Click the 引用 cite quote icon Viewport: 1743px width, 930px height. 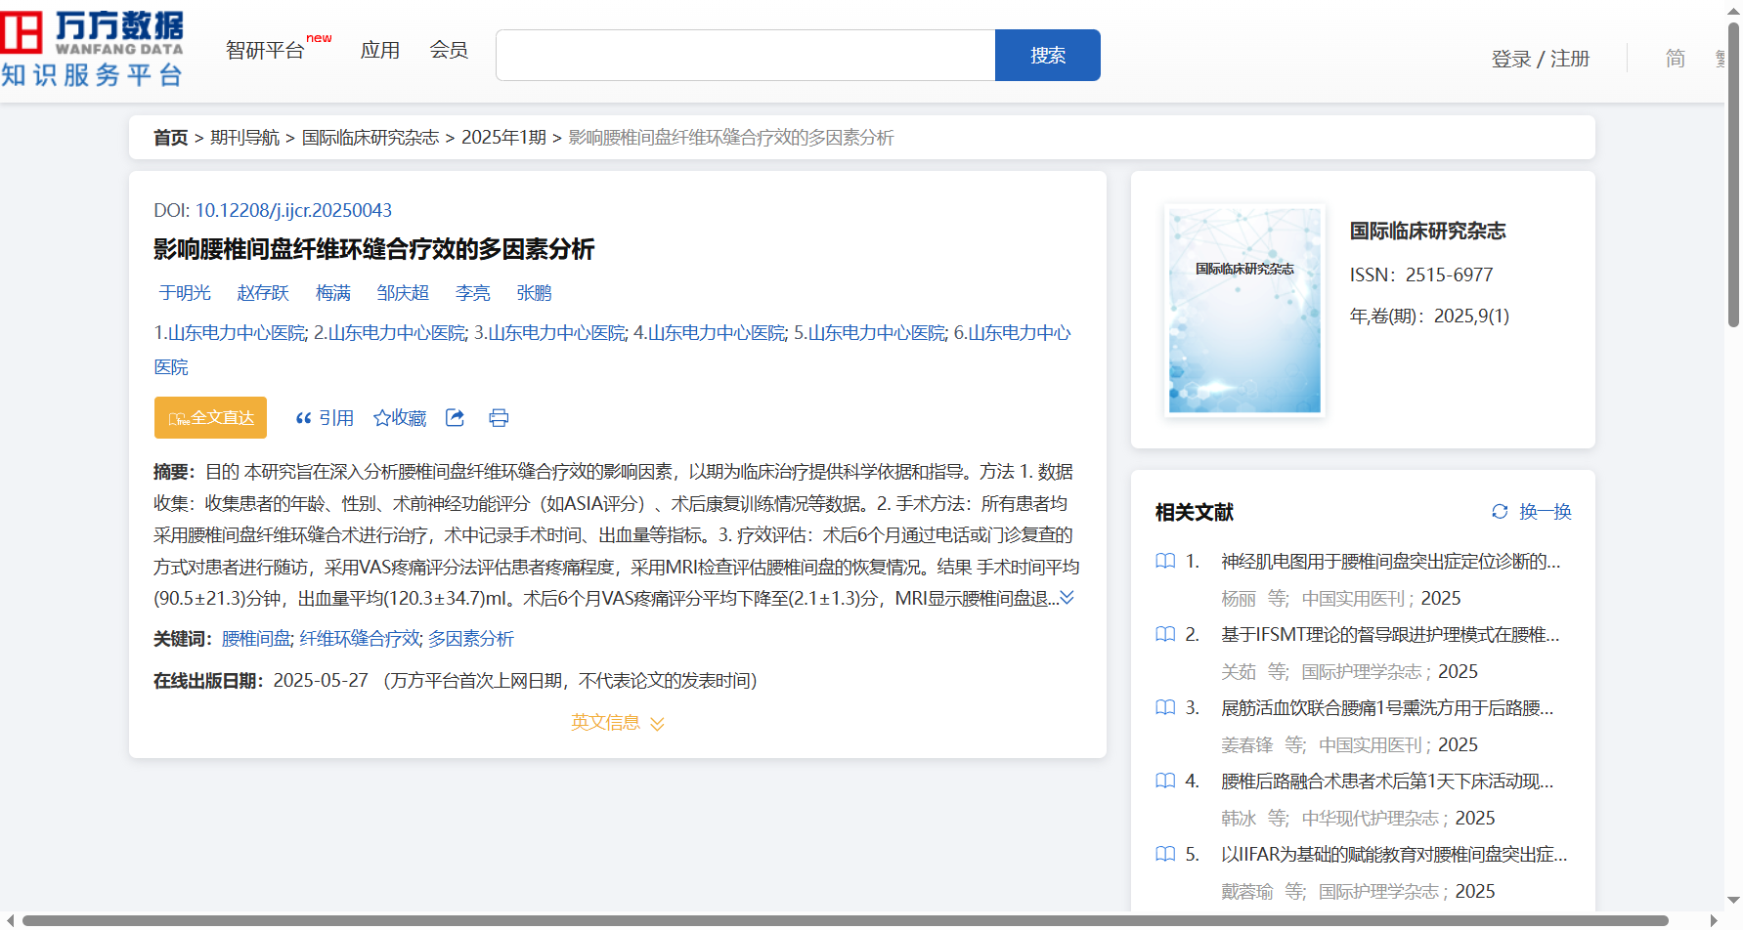click(303, 418)
